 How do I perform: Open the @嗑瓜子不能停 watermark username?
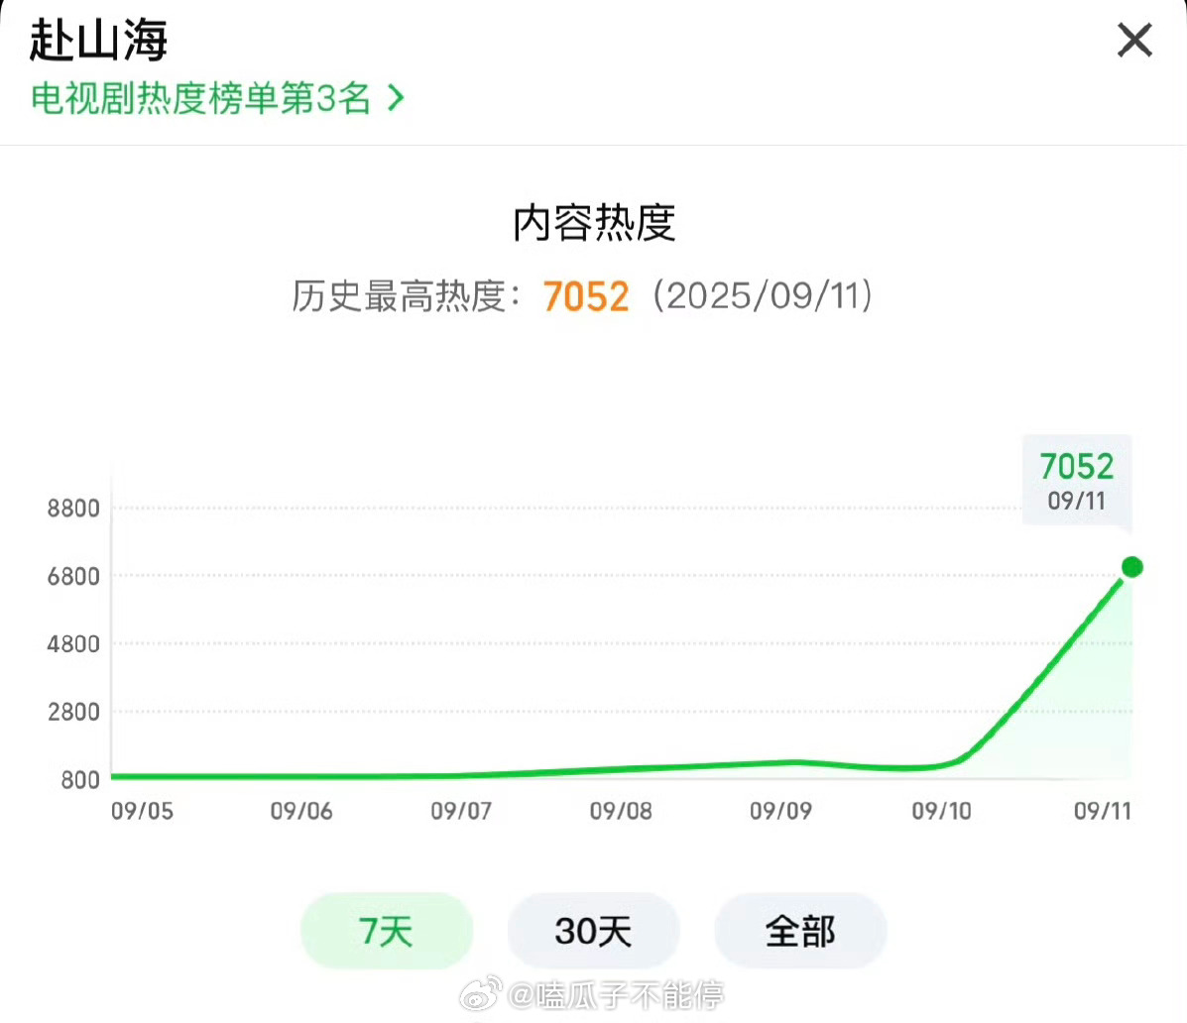[616, 995]
